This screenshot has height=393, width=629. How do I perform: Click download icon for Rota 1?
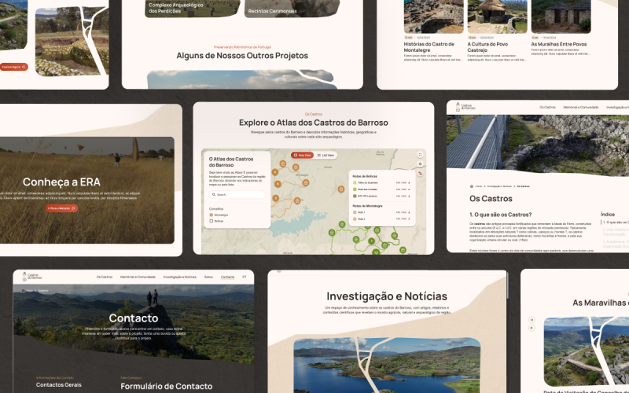pos(409,212)
